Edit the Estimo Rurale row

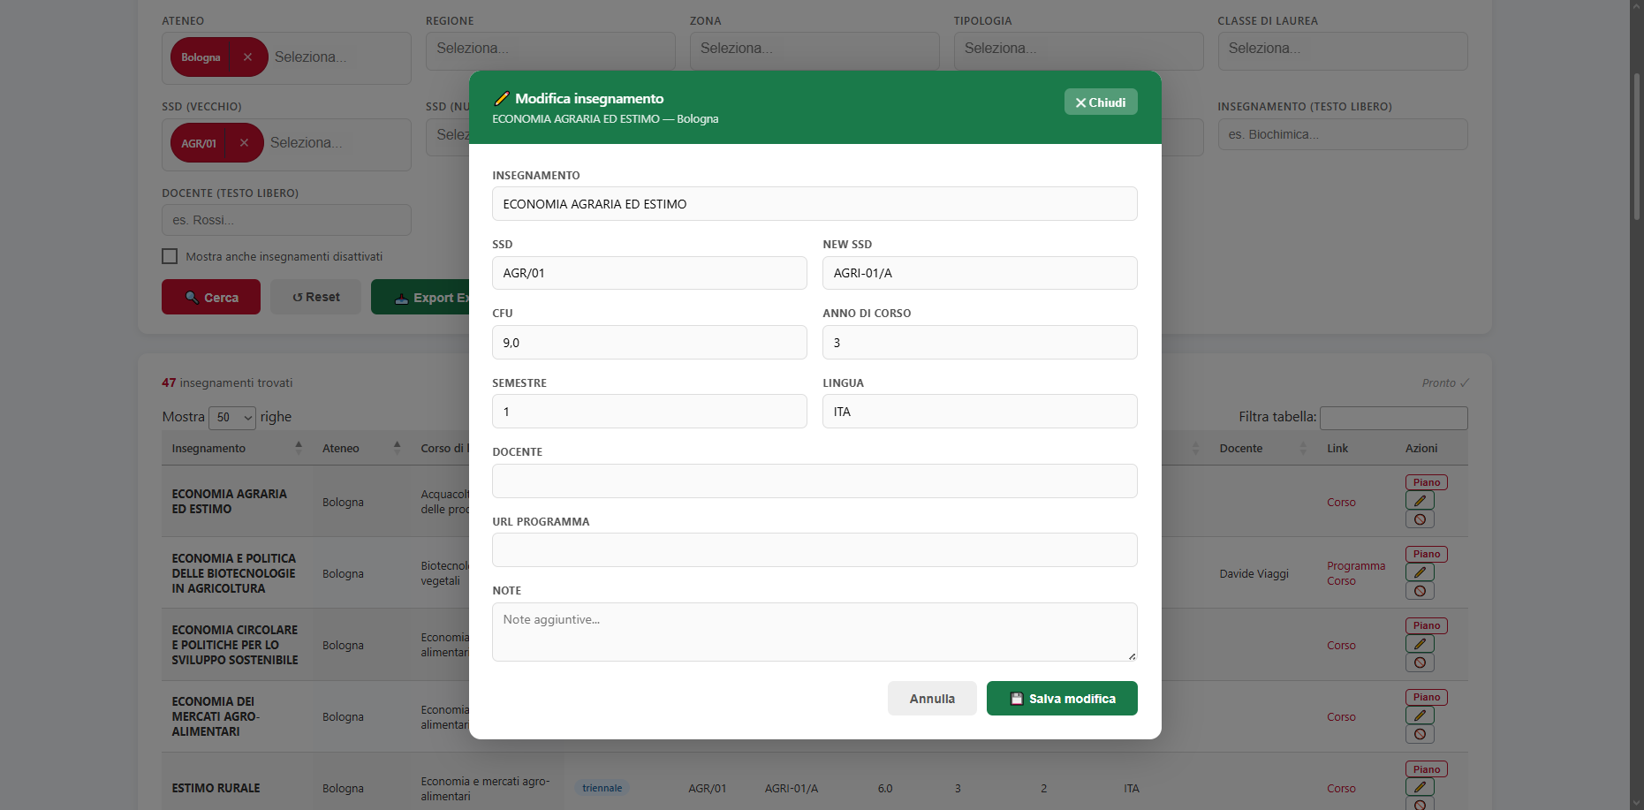(x=1420, y=787)
